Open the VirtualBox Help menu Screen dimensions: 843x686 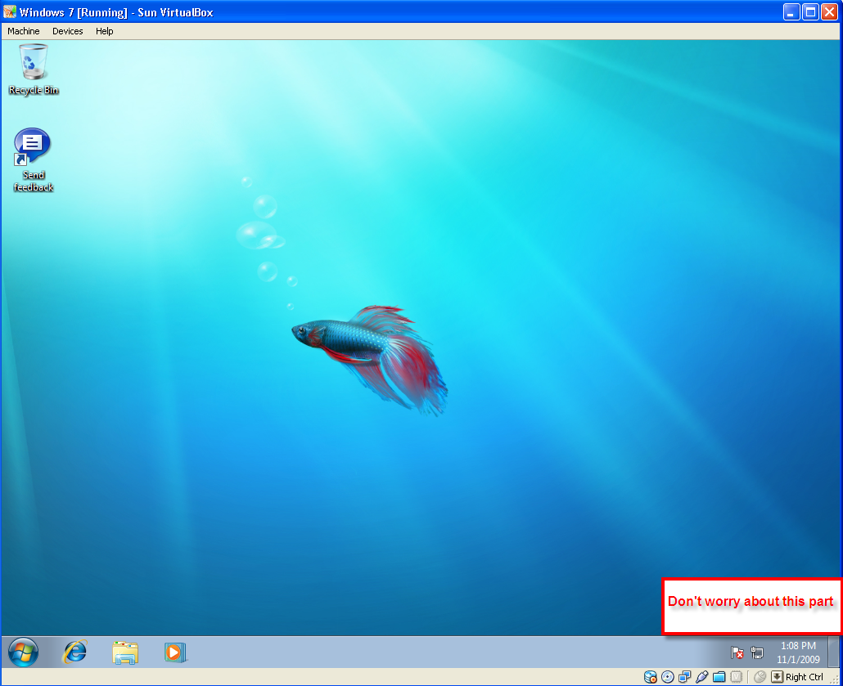pos(104,31)
